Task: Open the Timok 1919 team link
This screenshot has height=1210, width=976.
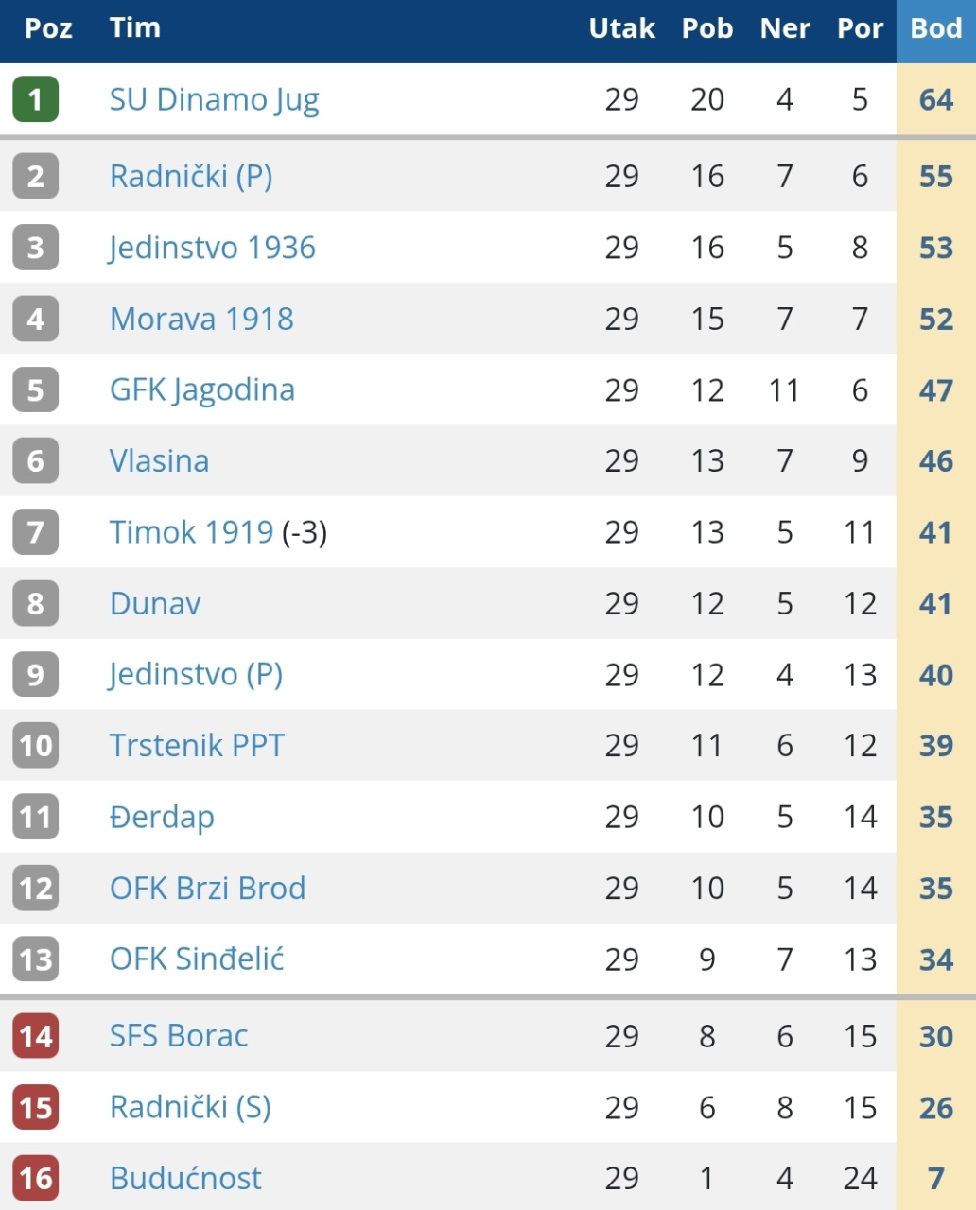Action: pos(191,532)
